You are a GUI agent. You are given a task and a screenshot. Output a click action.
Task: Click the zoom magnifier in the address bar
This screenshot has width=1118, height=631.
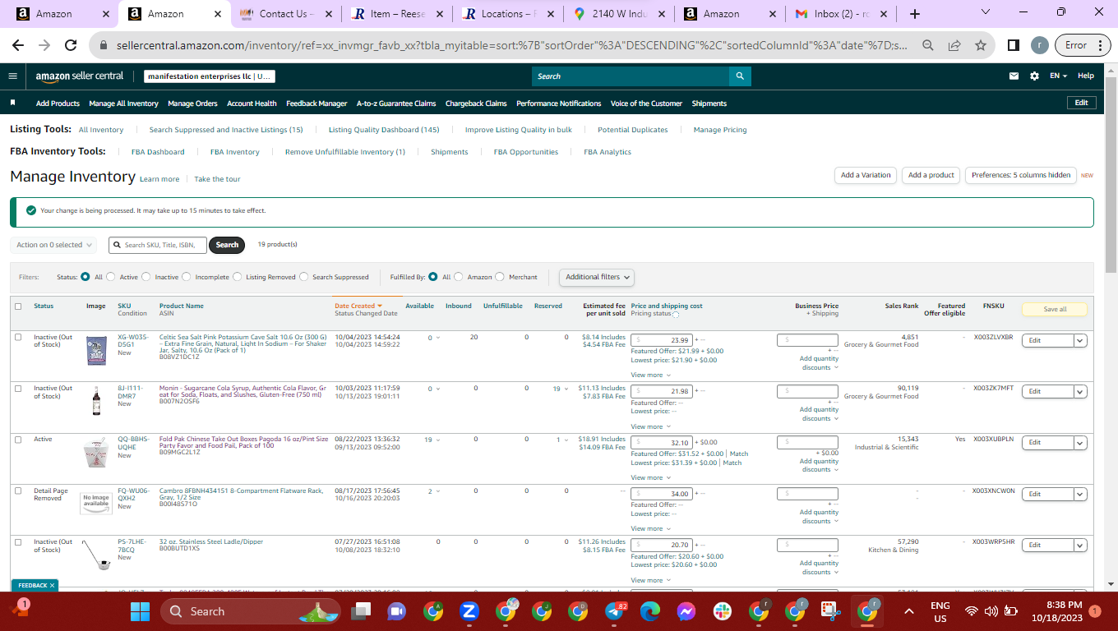(928, 45)
